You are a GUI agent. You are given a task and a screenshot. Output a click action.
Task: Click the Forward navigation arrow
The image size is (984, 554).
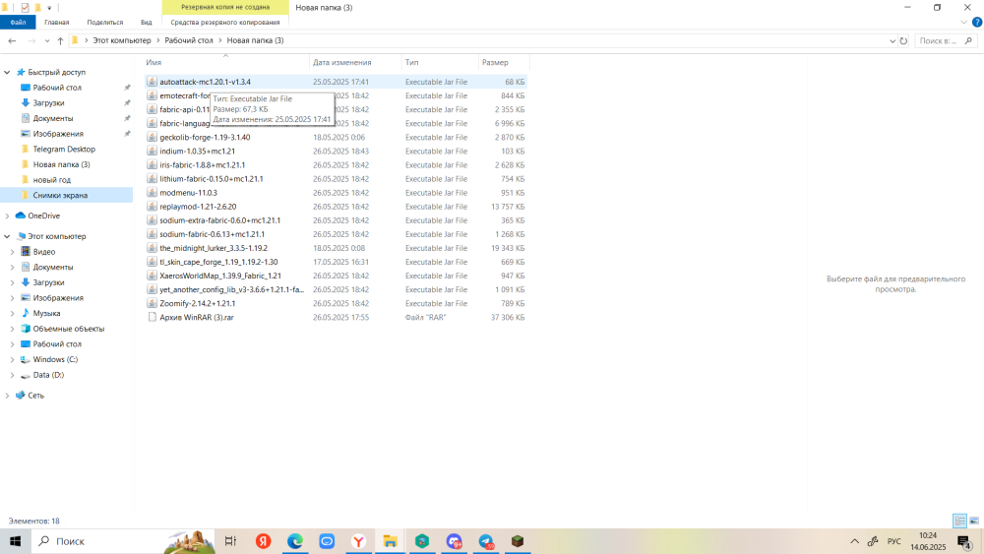coord(31,40)
